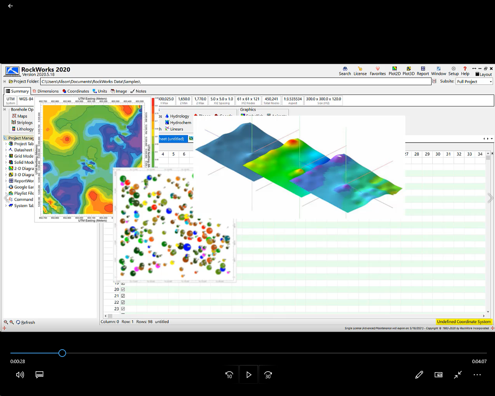This screenshot has height=396, width=495.
Task: Toggle checkbox for row 22
Action: 123,302
